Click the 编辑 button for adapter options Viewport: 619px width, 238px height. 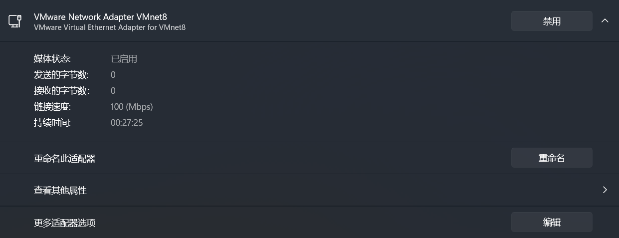click(x=552, y=222)
